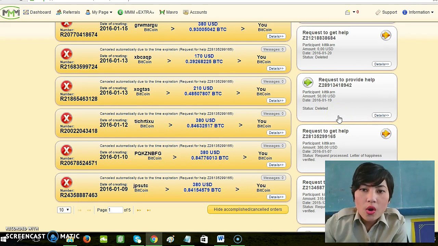Click red X icon of order R24358887463

(67, 182)
